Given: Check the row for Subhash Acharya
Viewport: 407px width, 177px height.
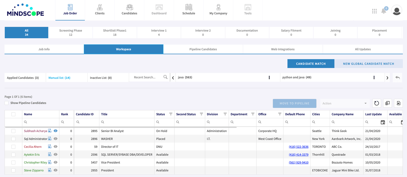Looking at the screenshot, I should (x=13, y=131).
